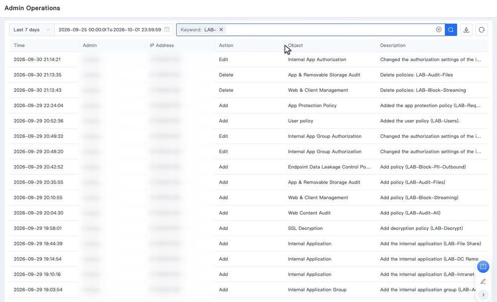The width and height of the screenshot is (497, 302).
Task: Click Internal App Group Authorization at 20:49:32
Action: point(325,136)
